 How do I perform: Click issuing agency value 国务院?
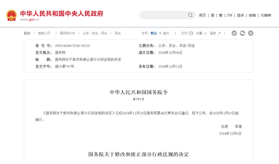click(x=60, y=53)
